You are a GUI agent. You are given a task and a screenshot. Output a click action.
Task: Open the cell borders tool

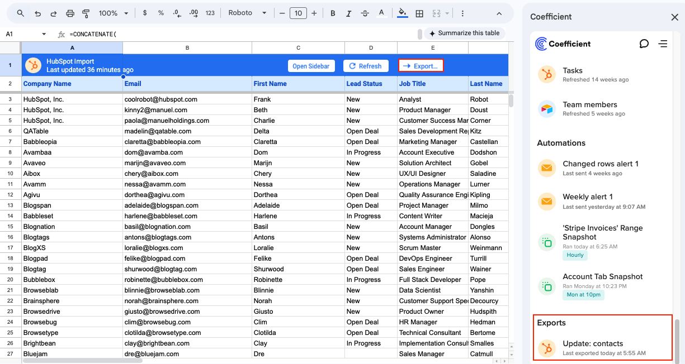coord(419,13)
